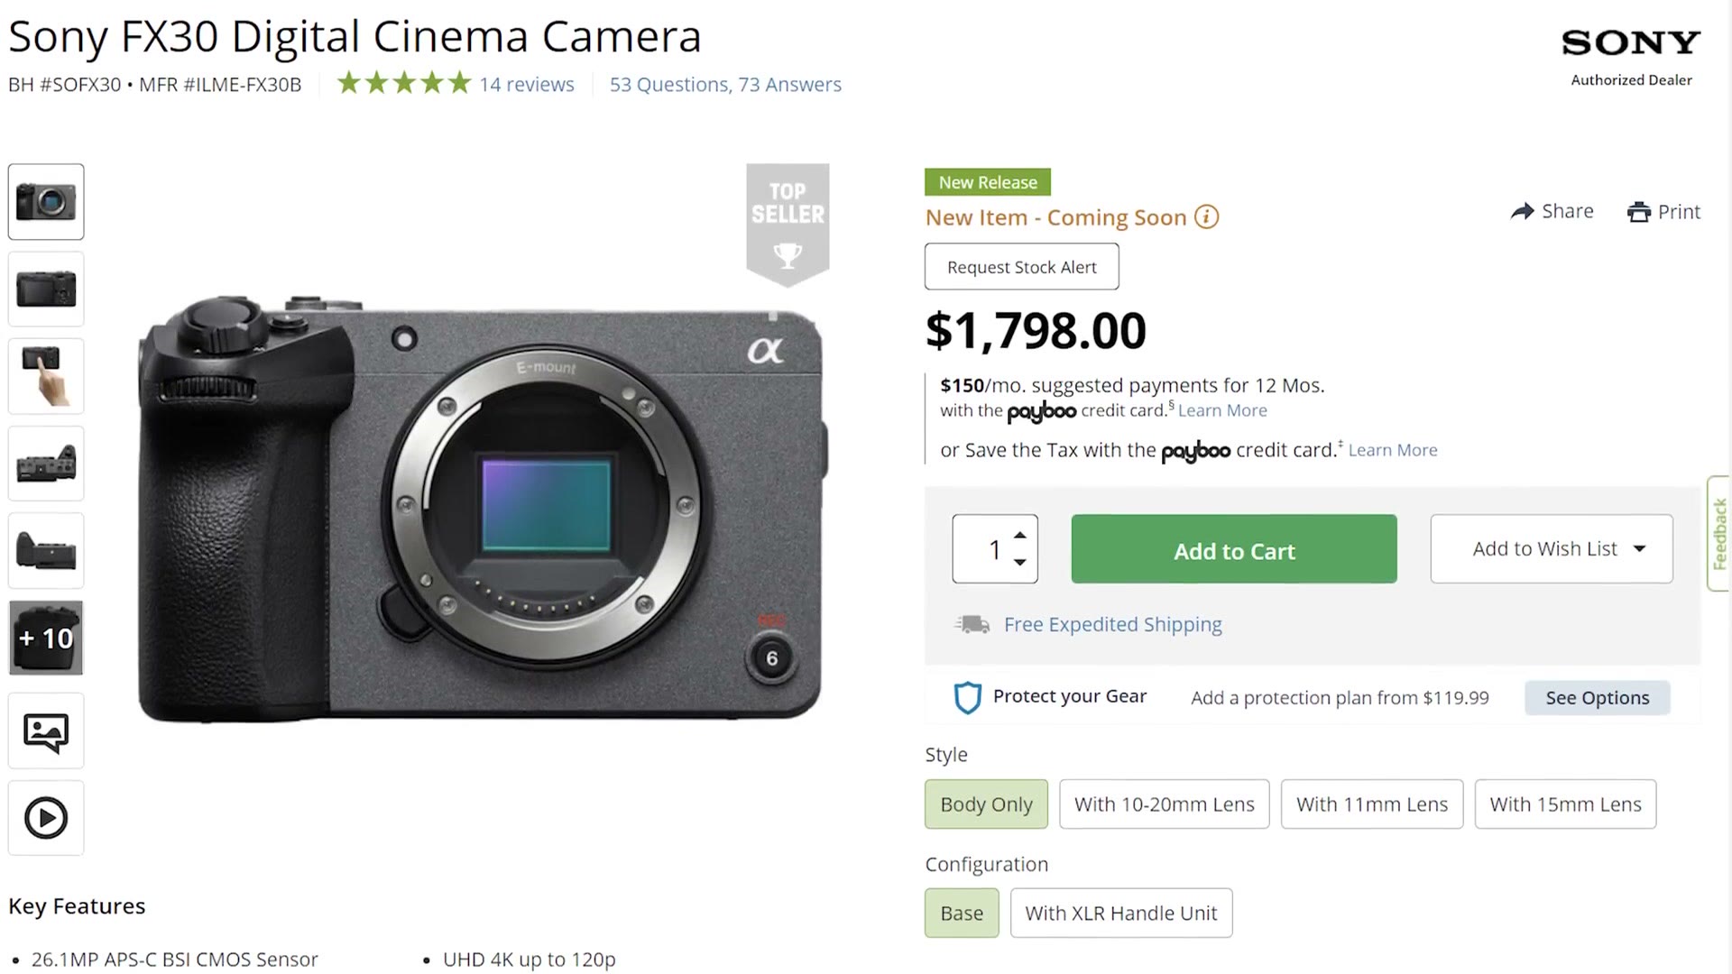Select With 15mm Lens style
The image size is (1732, 974).
pos(1566,804)
